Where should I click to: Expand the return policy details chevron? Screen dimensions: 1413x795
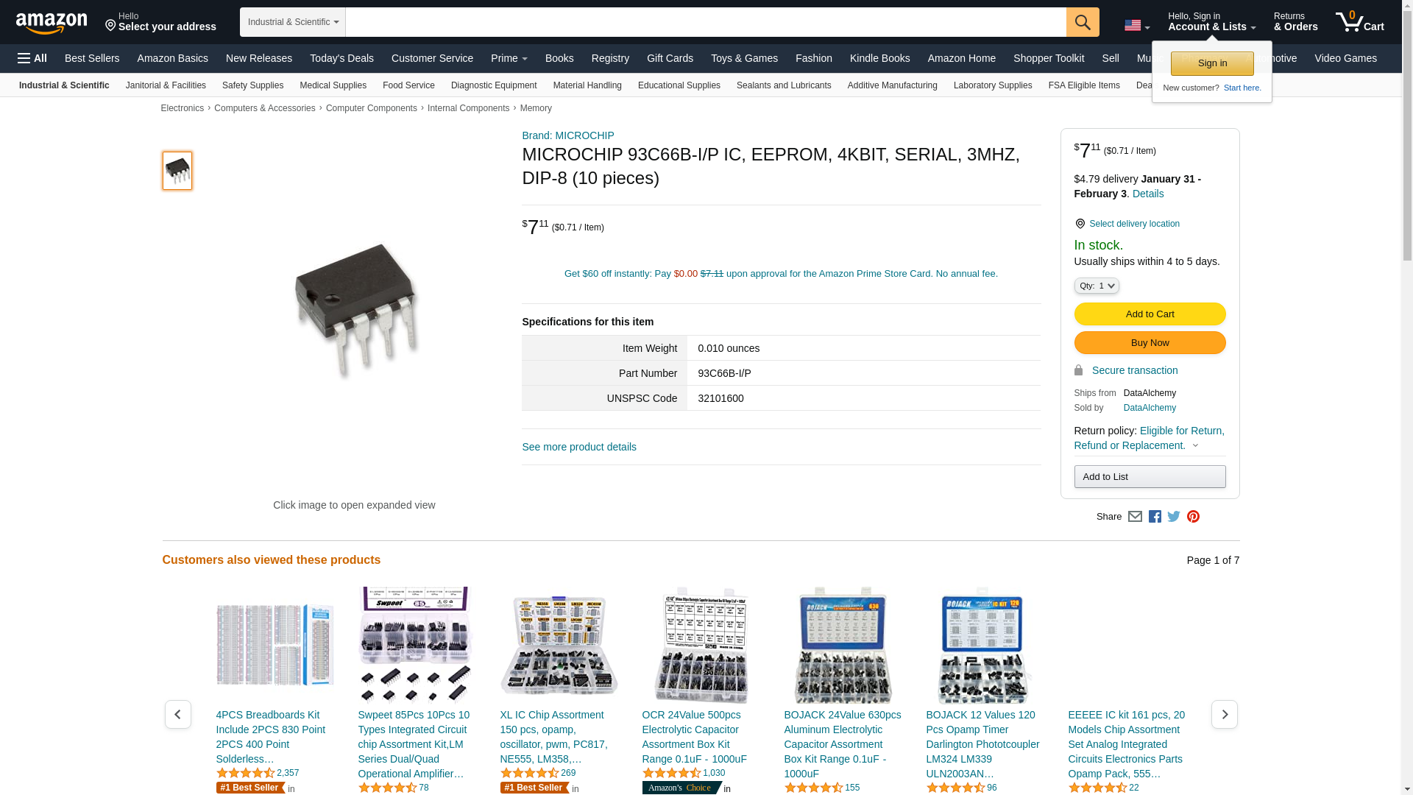tap(1195, 445)
